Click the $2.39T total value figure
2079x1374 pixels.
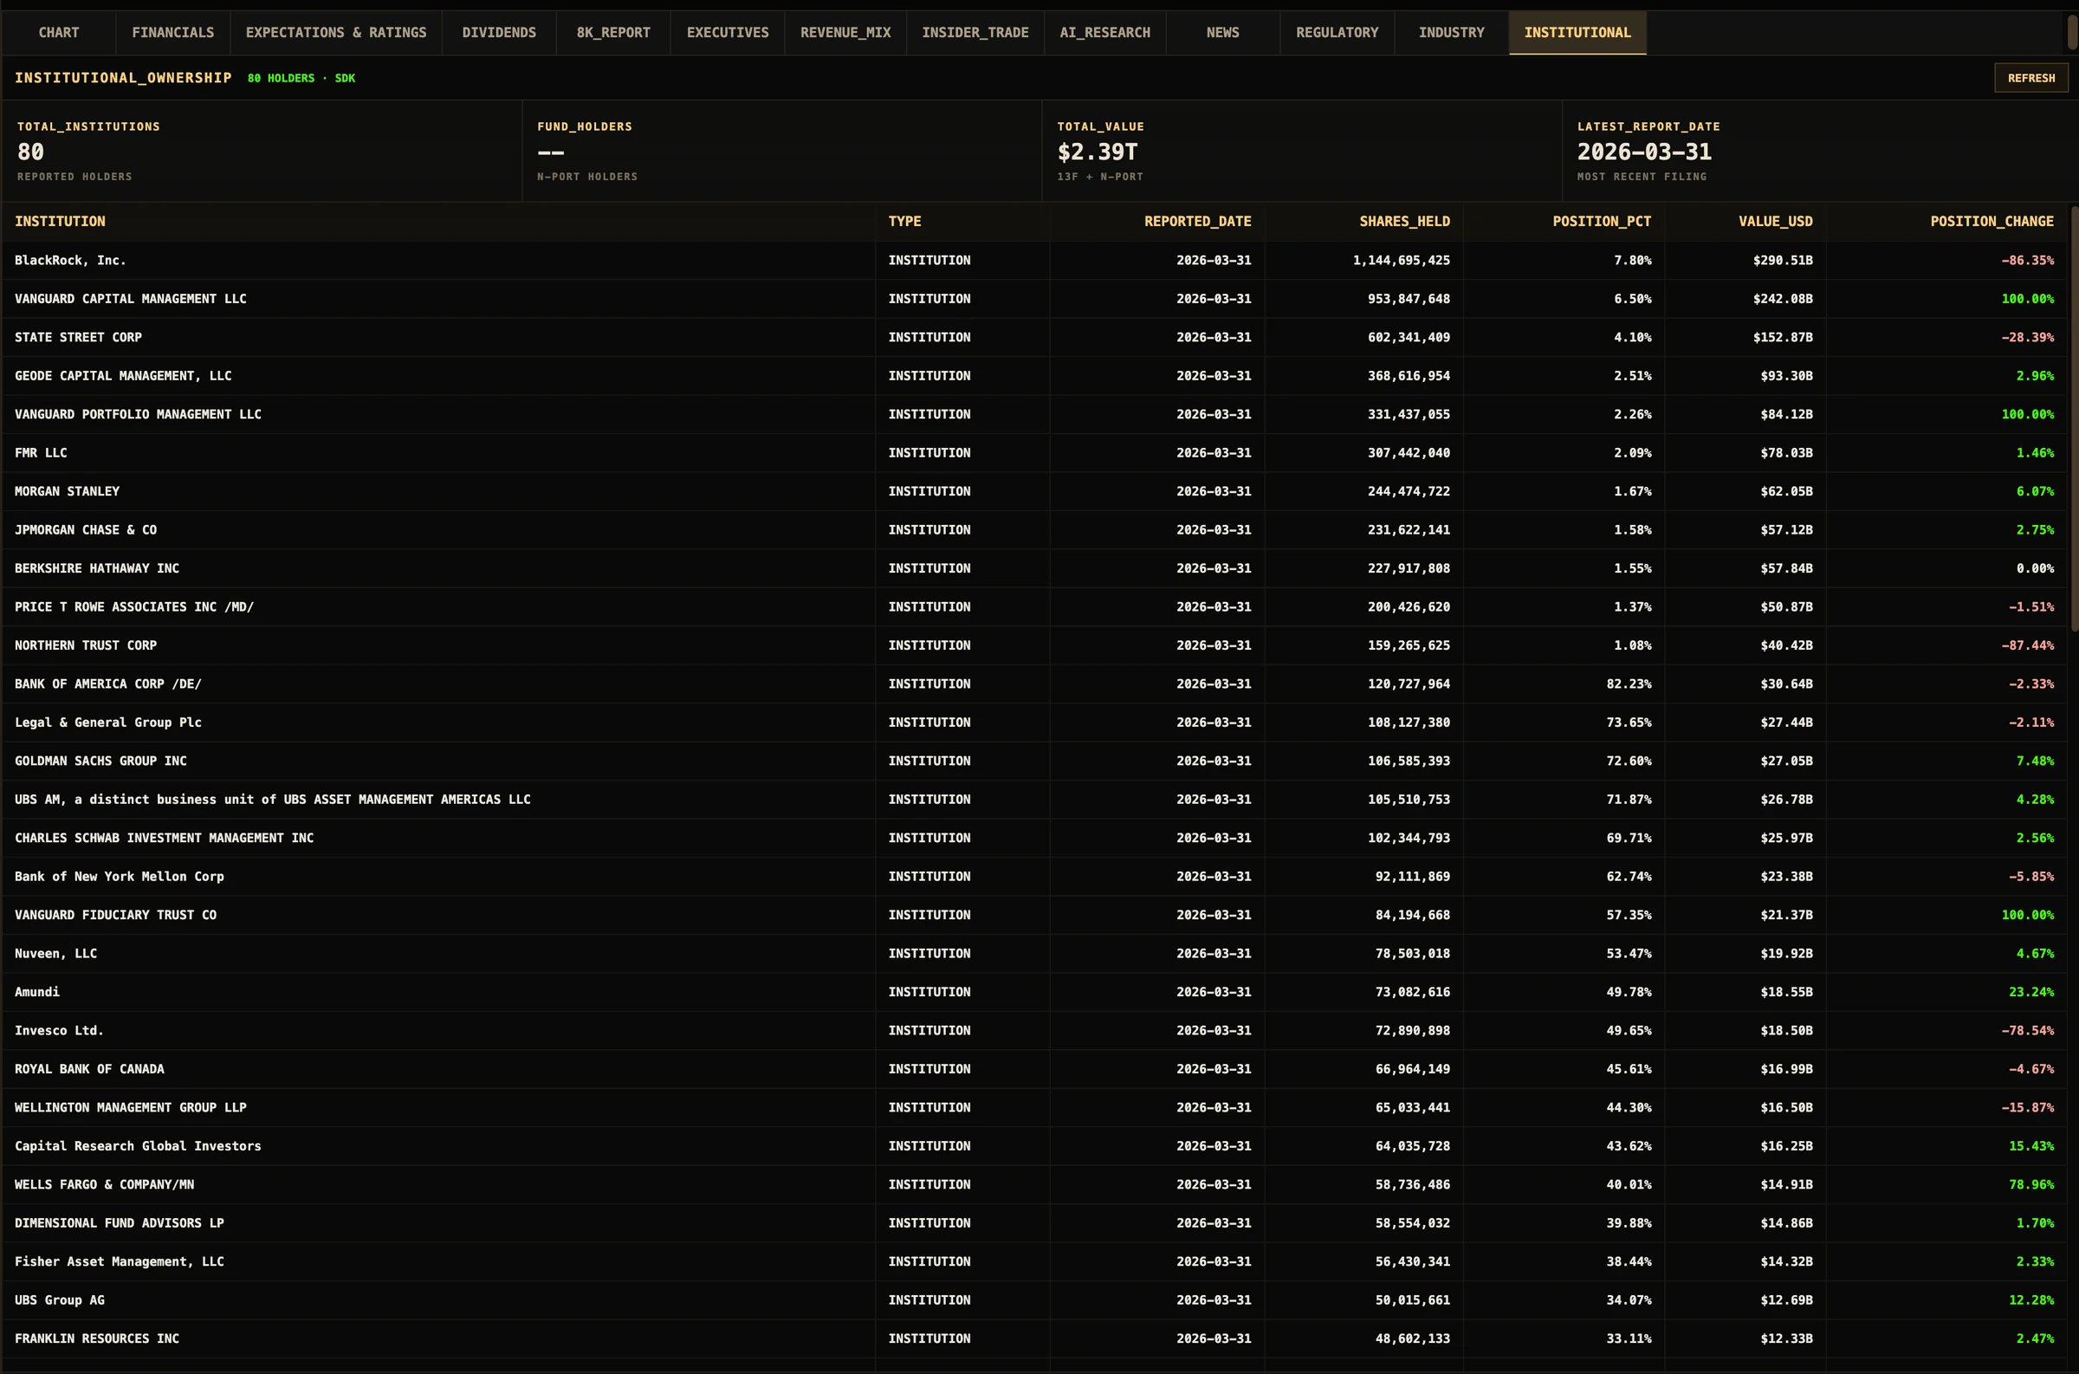point(1097,152)
